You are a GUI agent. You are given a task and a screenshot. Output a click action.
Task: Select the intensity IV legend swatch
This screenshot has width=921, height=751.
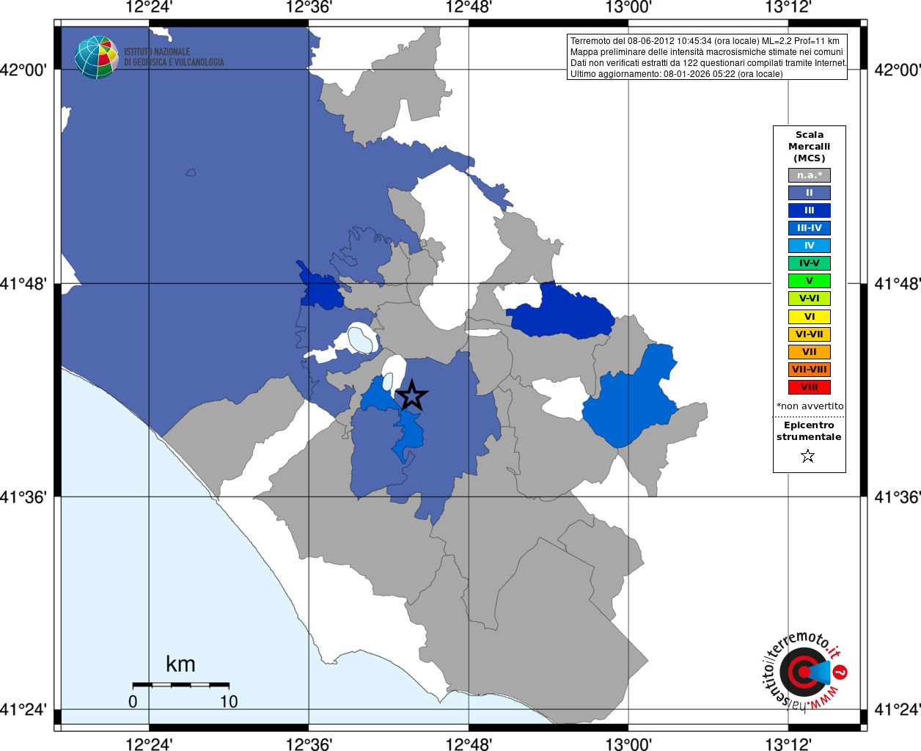pos(810,246)
